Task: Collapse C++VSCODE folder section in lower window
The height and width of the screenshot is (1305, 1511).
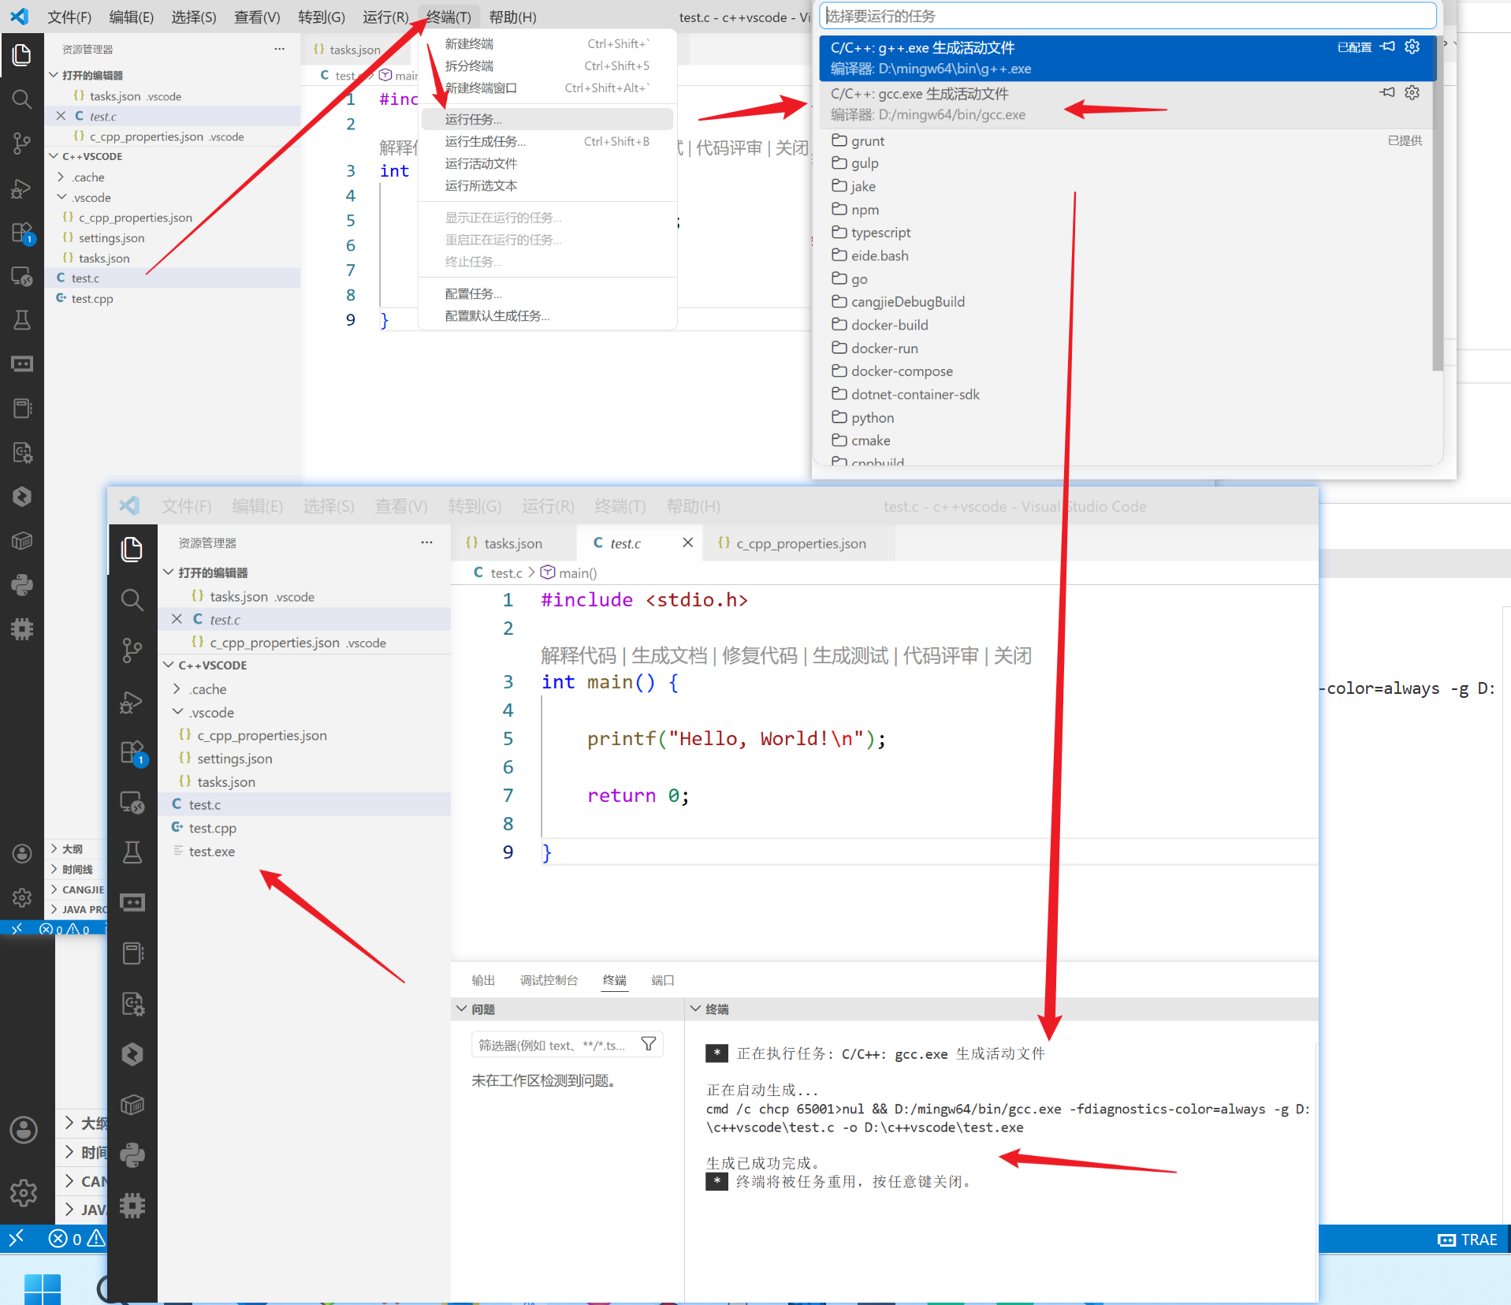Action: pyautogui.click(x=168, y=665)
